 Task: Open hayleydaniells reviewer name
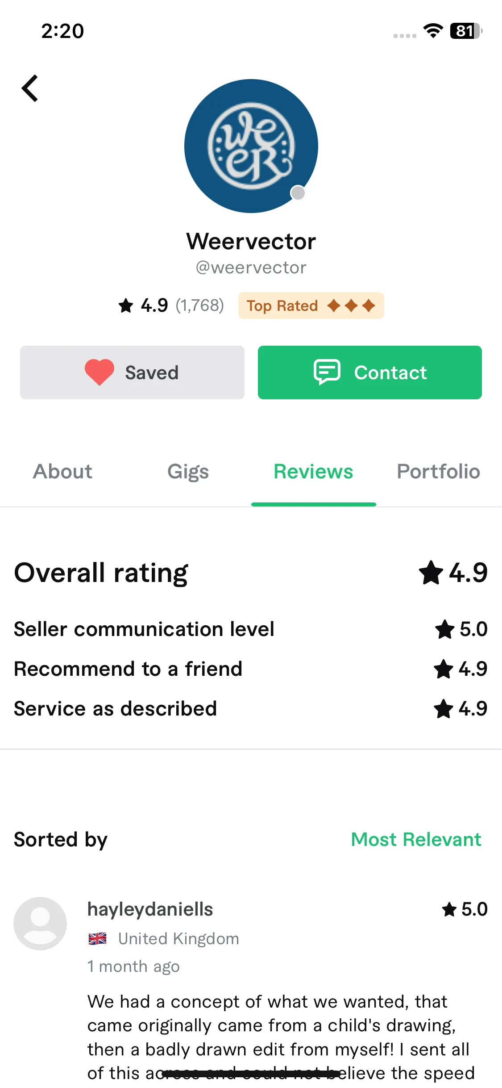pyautogui.click(x=150, y=909)
